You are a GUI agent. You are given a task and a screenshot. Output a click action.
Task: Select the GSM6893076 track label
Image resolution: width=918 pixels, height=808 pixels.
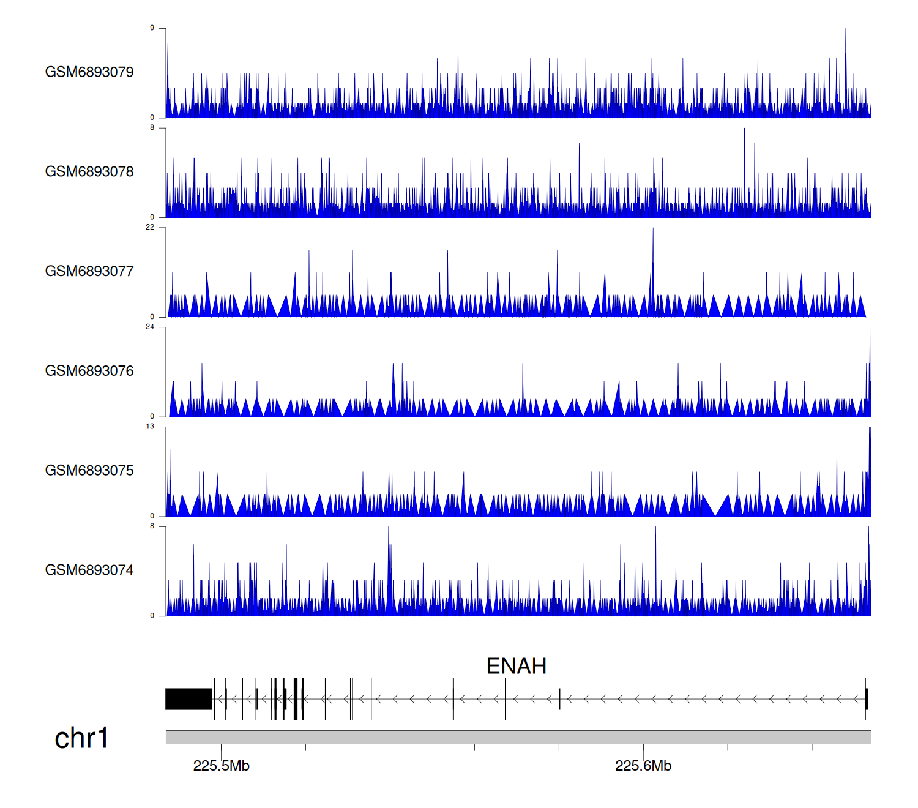click(89, 372)
